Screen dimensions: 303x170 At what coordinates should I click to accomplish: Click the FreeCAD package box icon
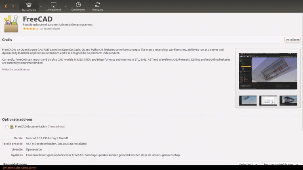pos(11,24)
